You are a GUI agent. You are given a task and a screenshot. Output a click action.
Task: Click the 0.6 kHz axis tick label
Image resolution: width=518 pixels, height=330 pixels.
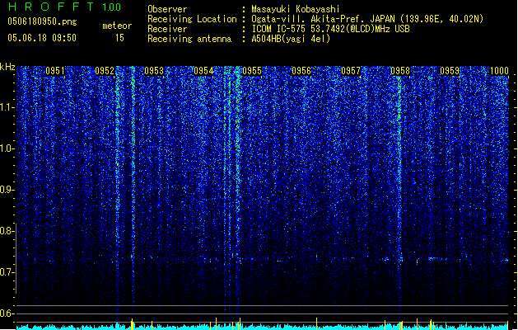[x=7, y=313]
